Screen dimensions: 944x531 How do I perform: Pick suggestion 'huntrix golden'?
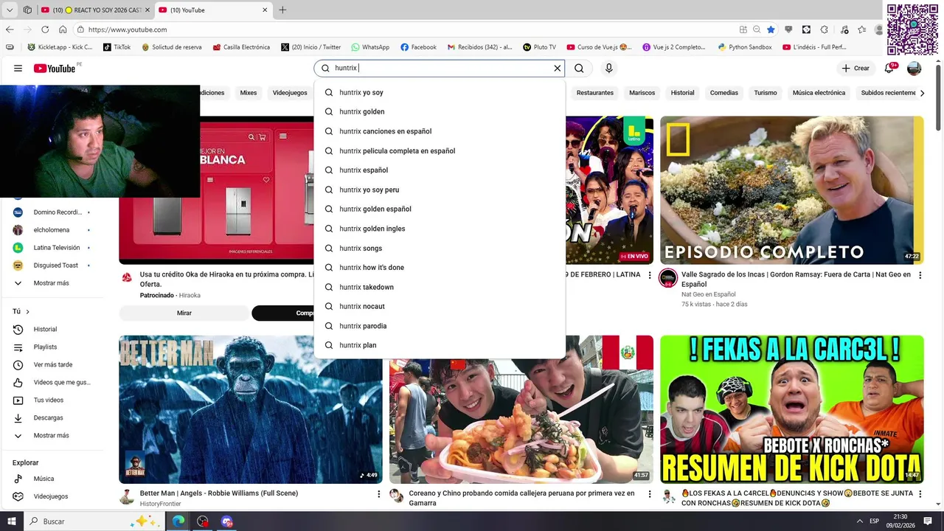coord(440,111)
